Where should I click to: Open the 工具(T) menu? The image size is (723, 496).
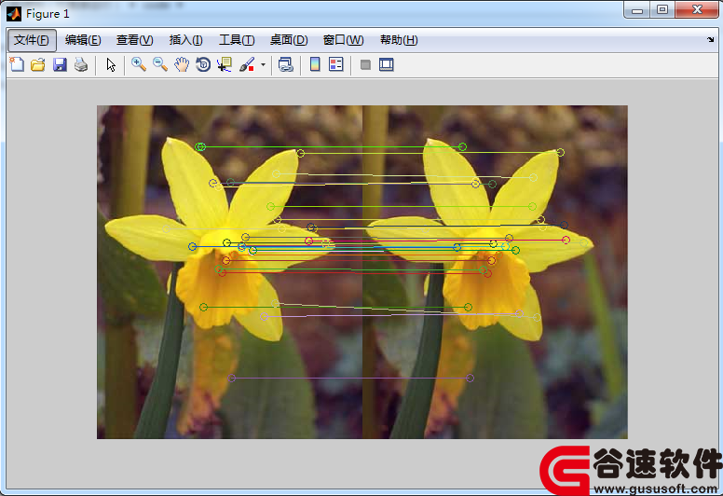(x=237, y=40)
